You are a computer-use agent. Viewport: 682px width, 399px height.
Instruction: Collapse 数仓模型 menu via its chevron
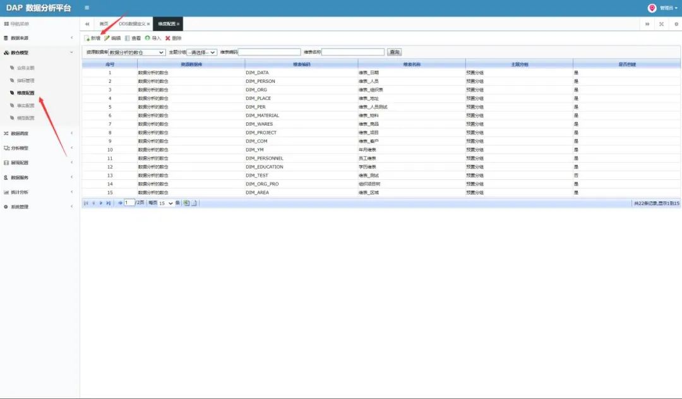coord(72,52)
